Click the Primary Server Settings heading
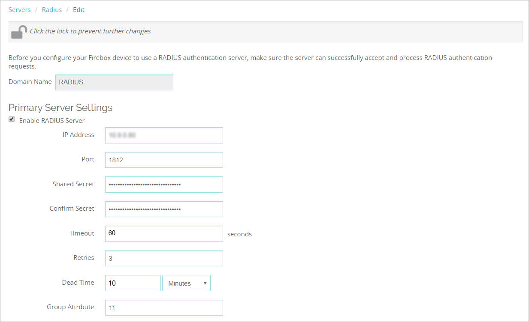This screenshot has height=322, width=529. [x=60, y=107]
